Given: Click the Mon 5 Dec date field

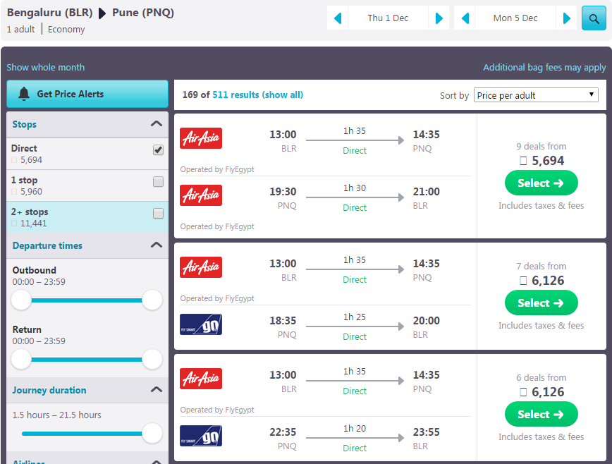Looking at the screenshot, I should coord(515,18).
